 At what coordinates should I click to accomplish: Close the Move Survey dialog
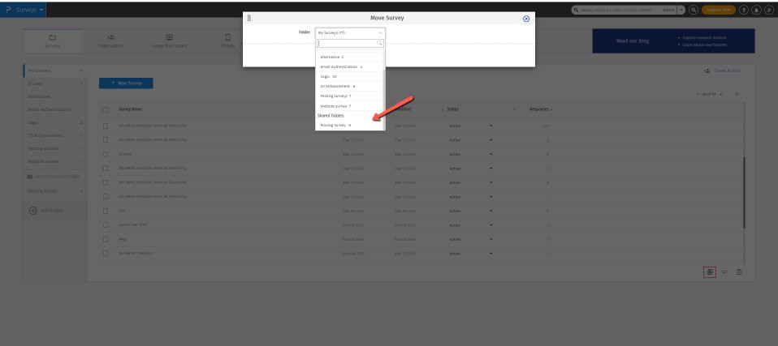(x=526, y=19)
